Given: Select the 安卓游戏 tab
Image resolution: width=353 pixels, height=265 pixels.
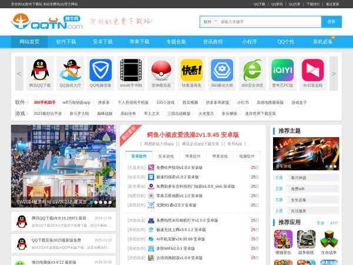Looking at the screenshot, I should 166,156.
